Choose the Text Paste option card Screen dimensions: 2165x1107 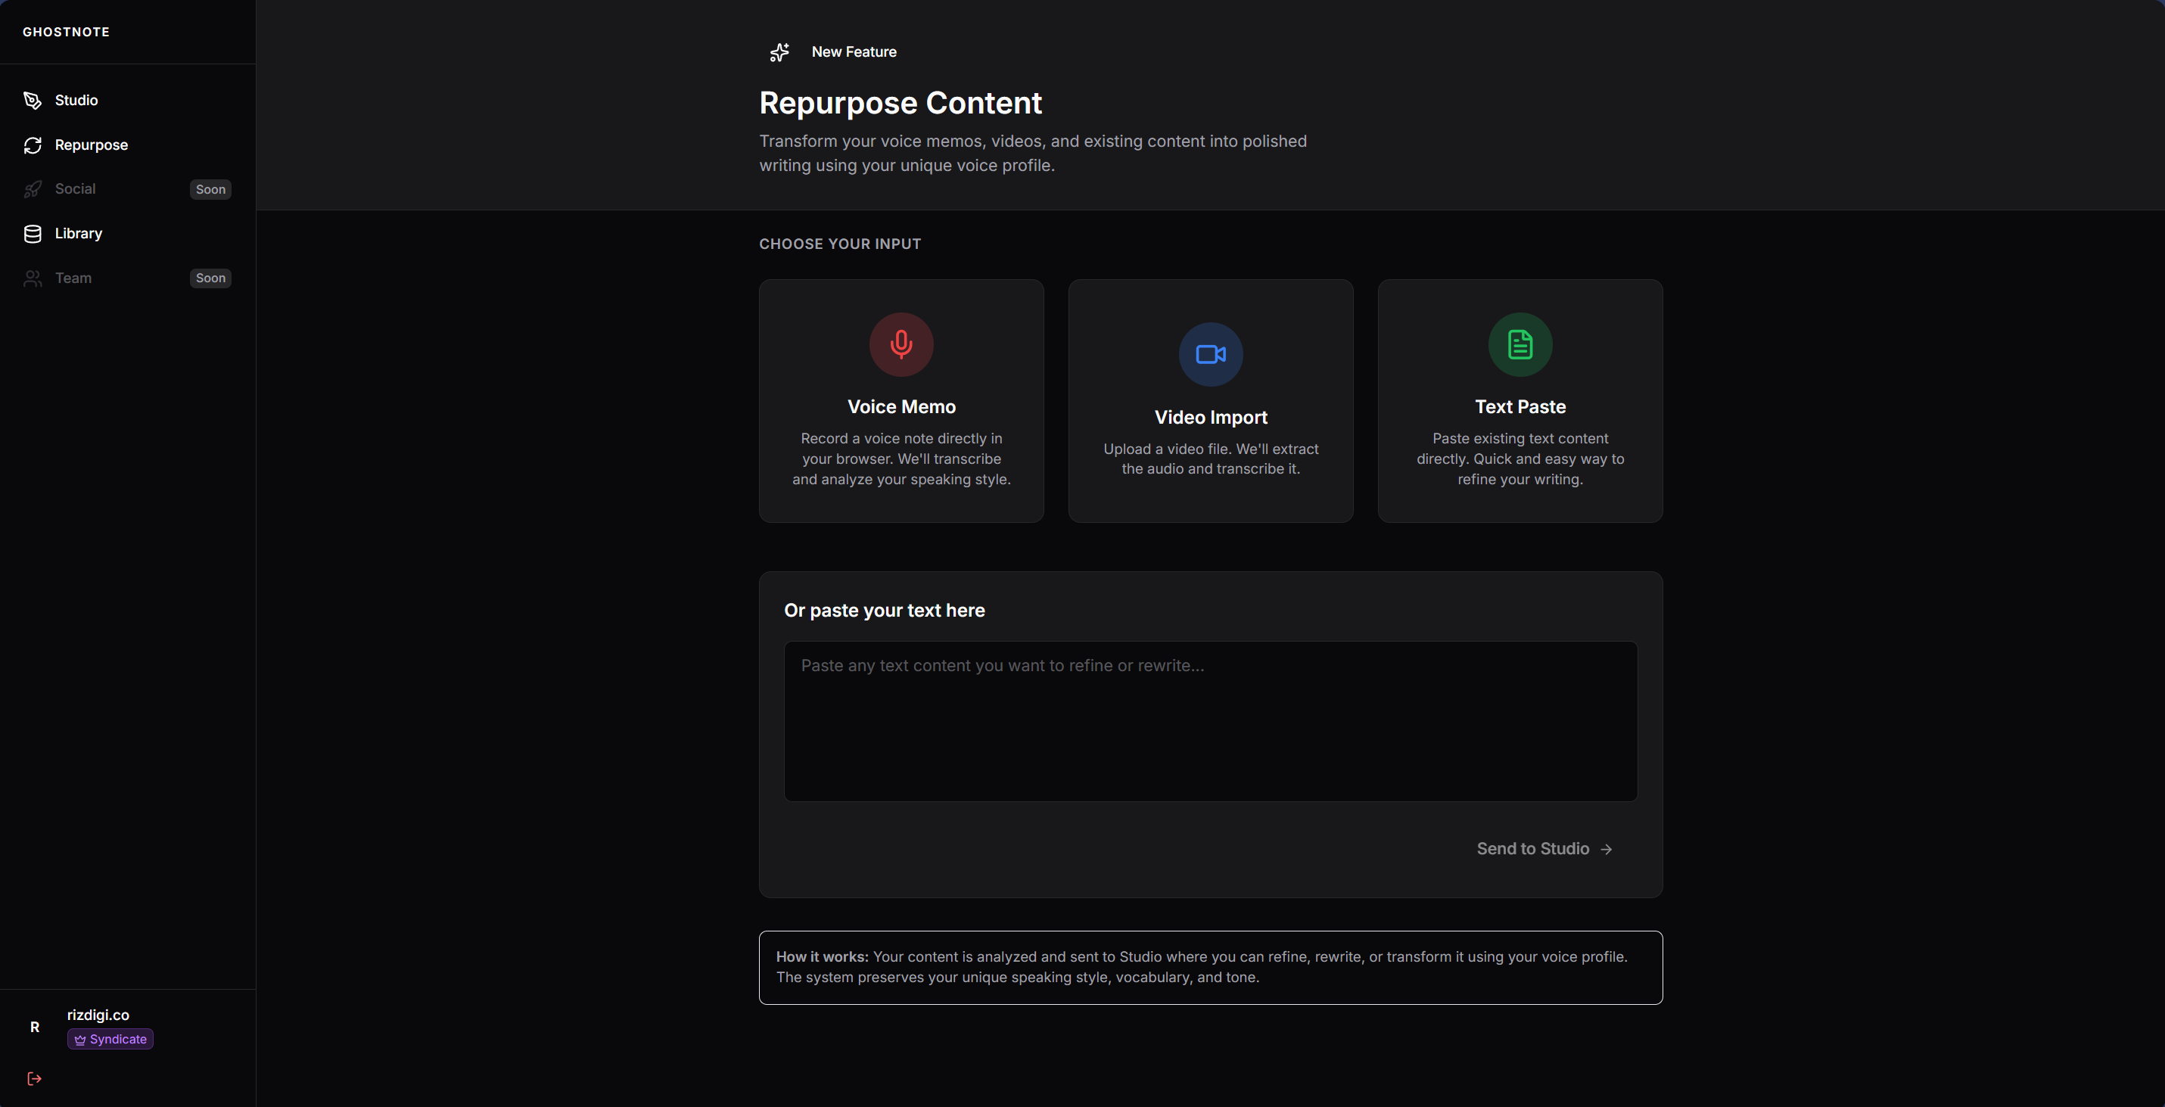click(x=1520, y=400)
